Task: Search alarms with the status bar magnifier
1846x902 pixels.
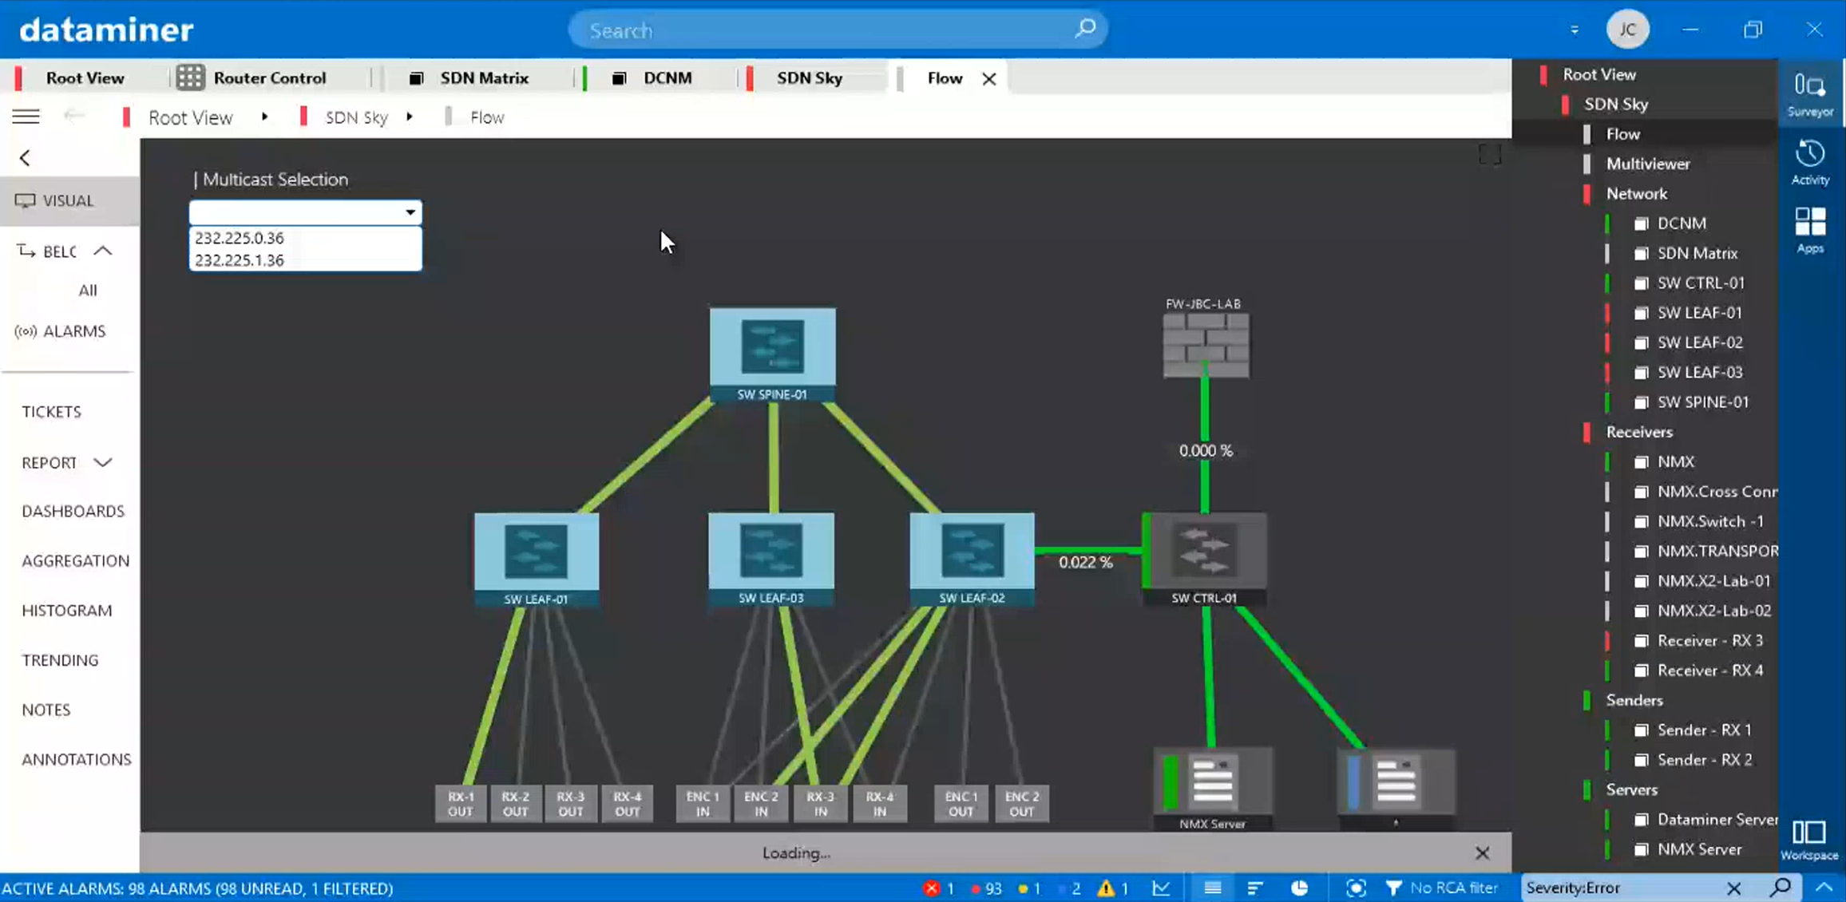Action: point(1781,887)
